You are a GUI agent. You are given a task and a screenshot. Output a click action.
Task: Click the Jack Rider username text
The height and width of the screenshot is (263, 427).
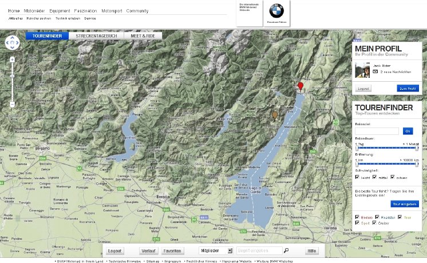coord(382,66)
